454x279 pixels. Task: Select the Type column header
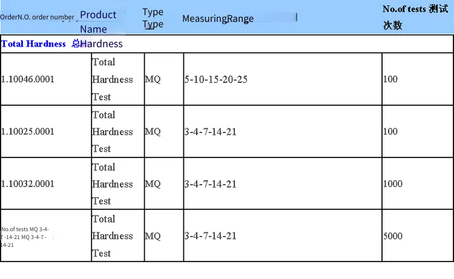click(153, 18)
